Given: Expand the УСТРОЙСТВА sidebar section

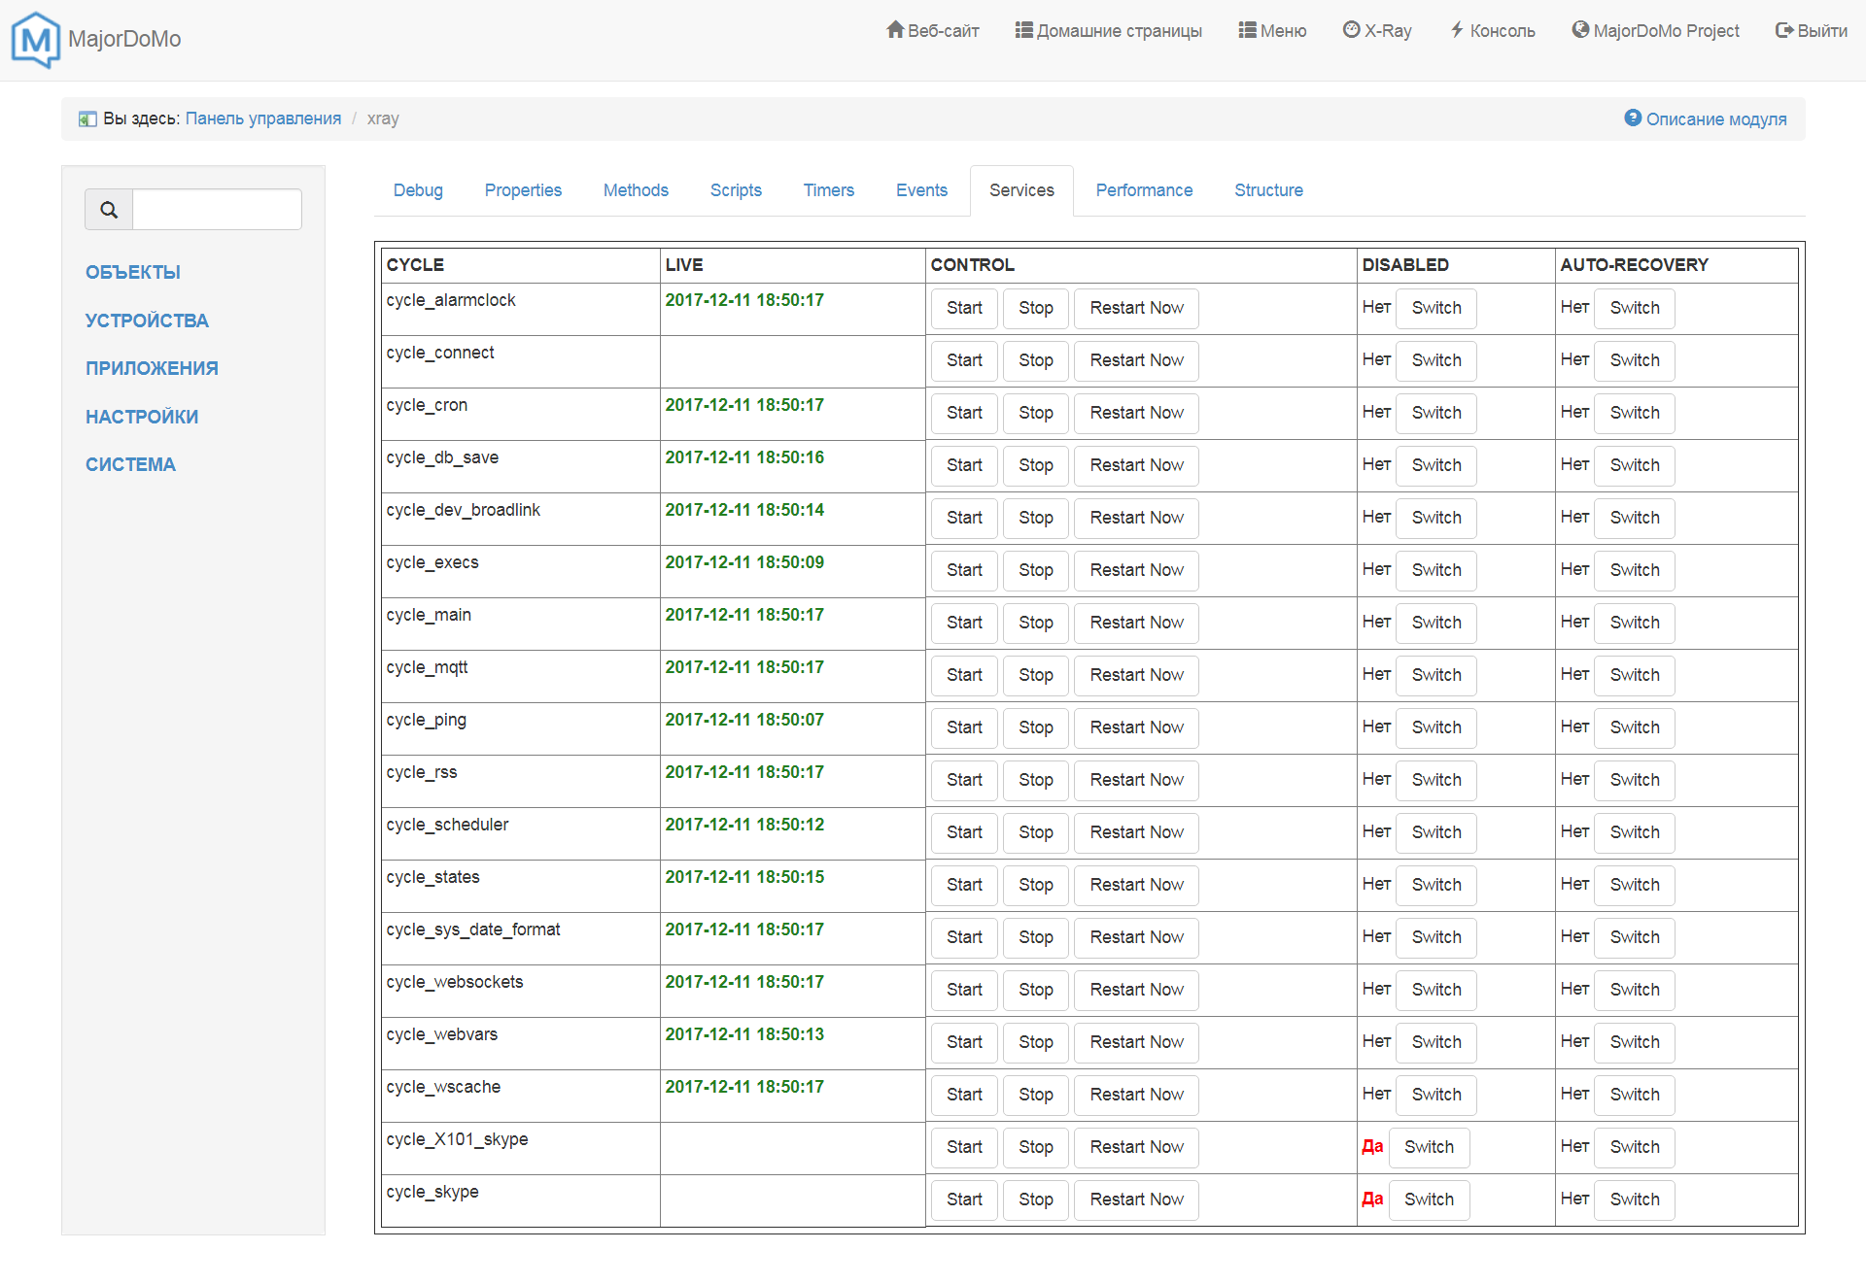Looking at the screenshot, I should click(x=147, y=321).
